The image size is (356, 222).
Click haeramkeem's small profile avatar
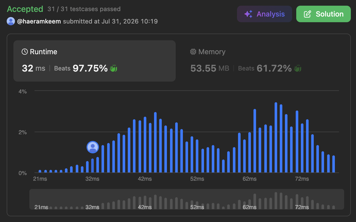click(11, 21)
